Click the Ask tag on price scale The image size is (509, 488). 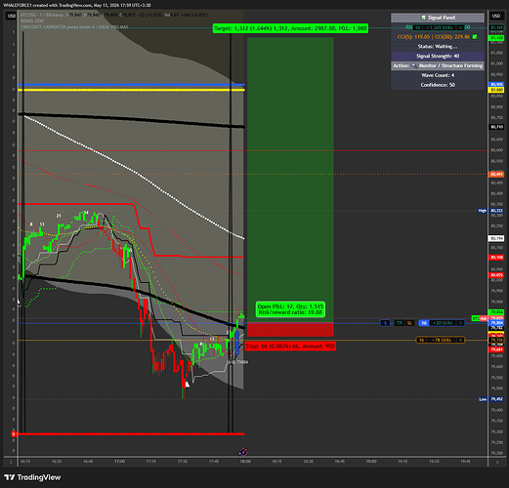point(484,318)
